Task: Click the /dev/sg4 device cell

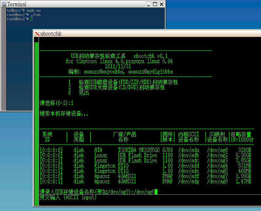Action: [217, 166]
